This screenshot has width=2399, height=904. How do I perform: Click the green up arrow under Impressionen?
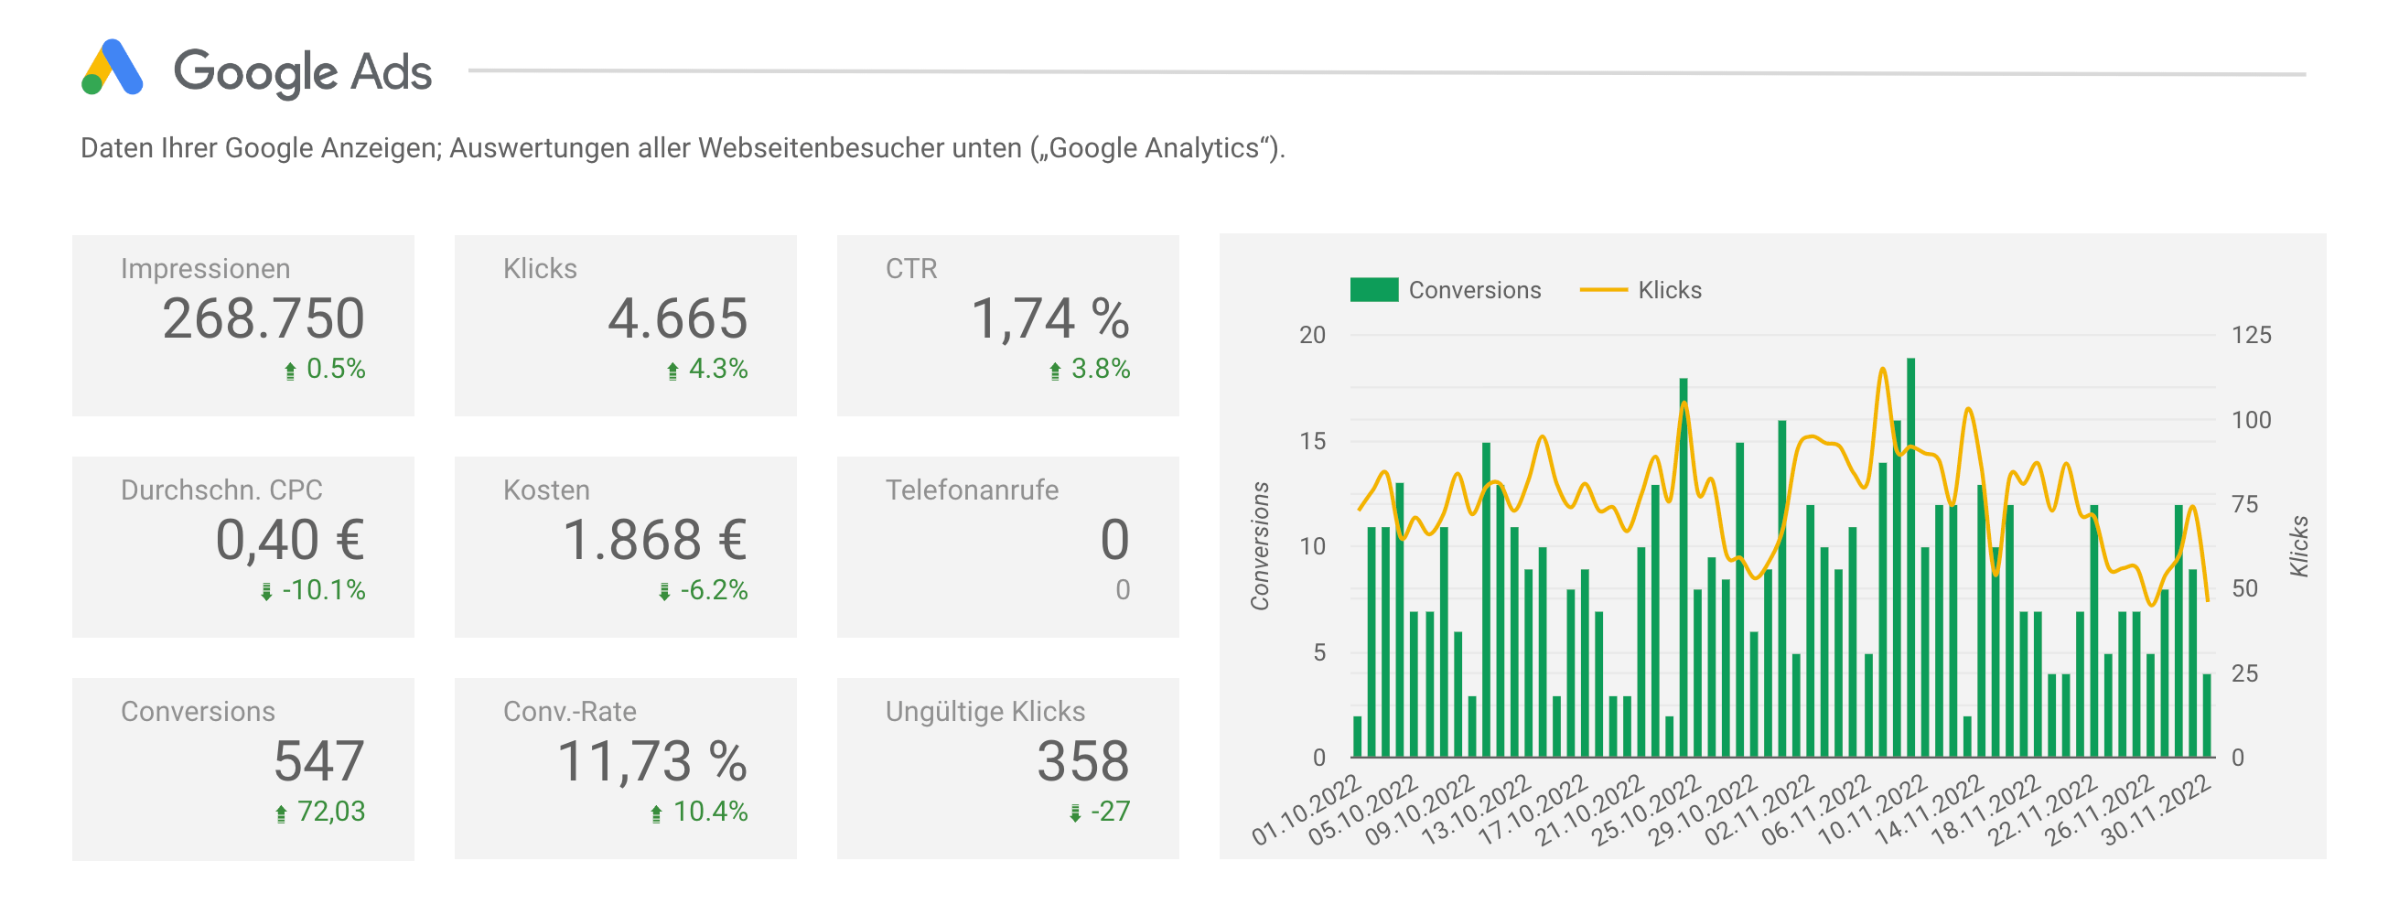pos(290,371)
